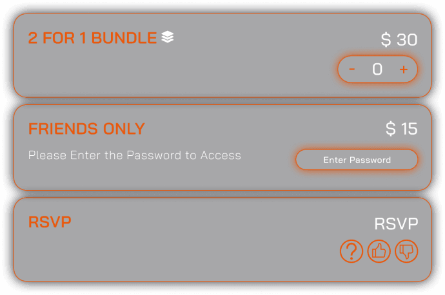The height and width of the screenshot is (295, 445).
Task: Click empty area below orange RSVP title
Action: tap(142, 255)
